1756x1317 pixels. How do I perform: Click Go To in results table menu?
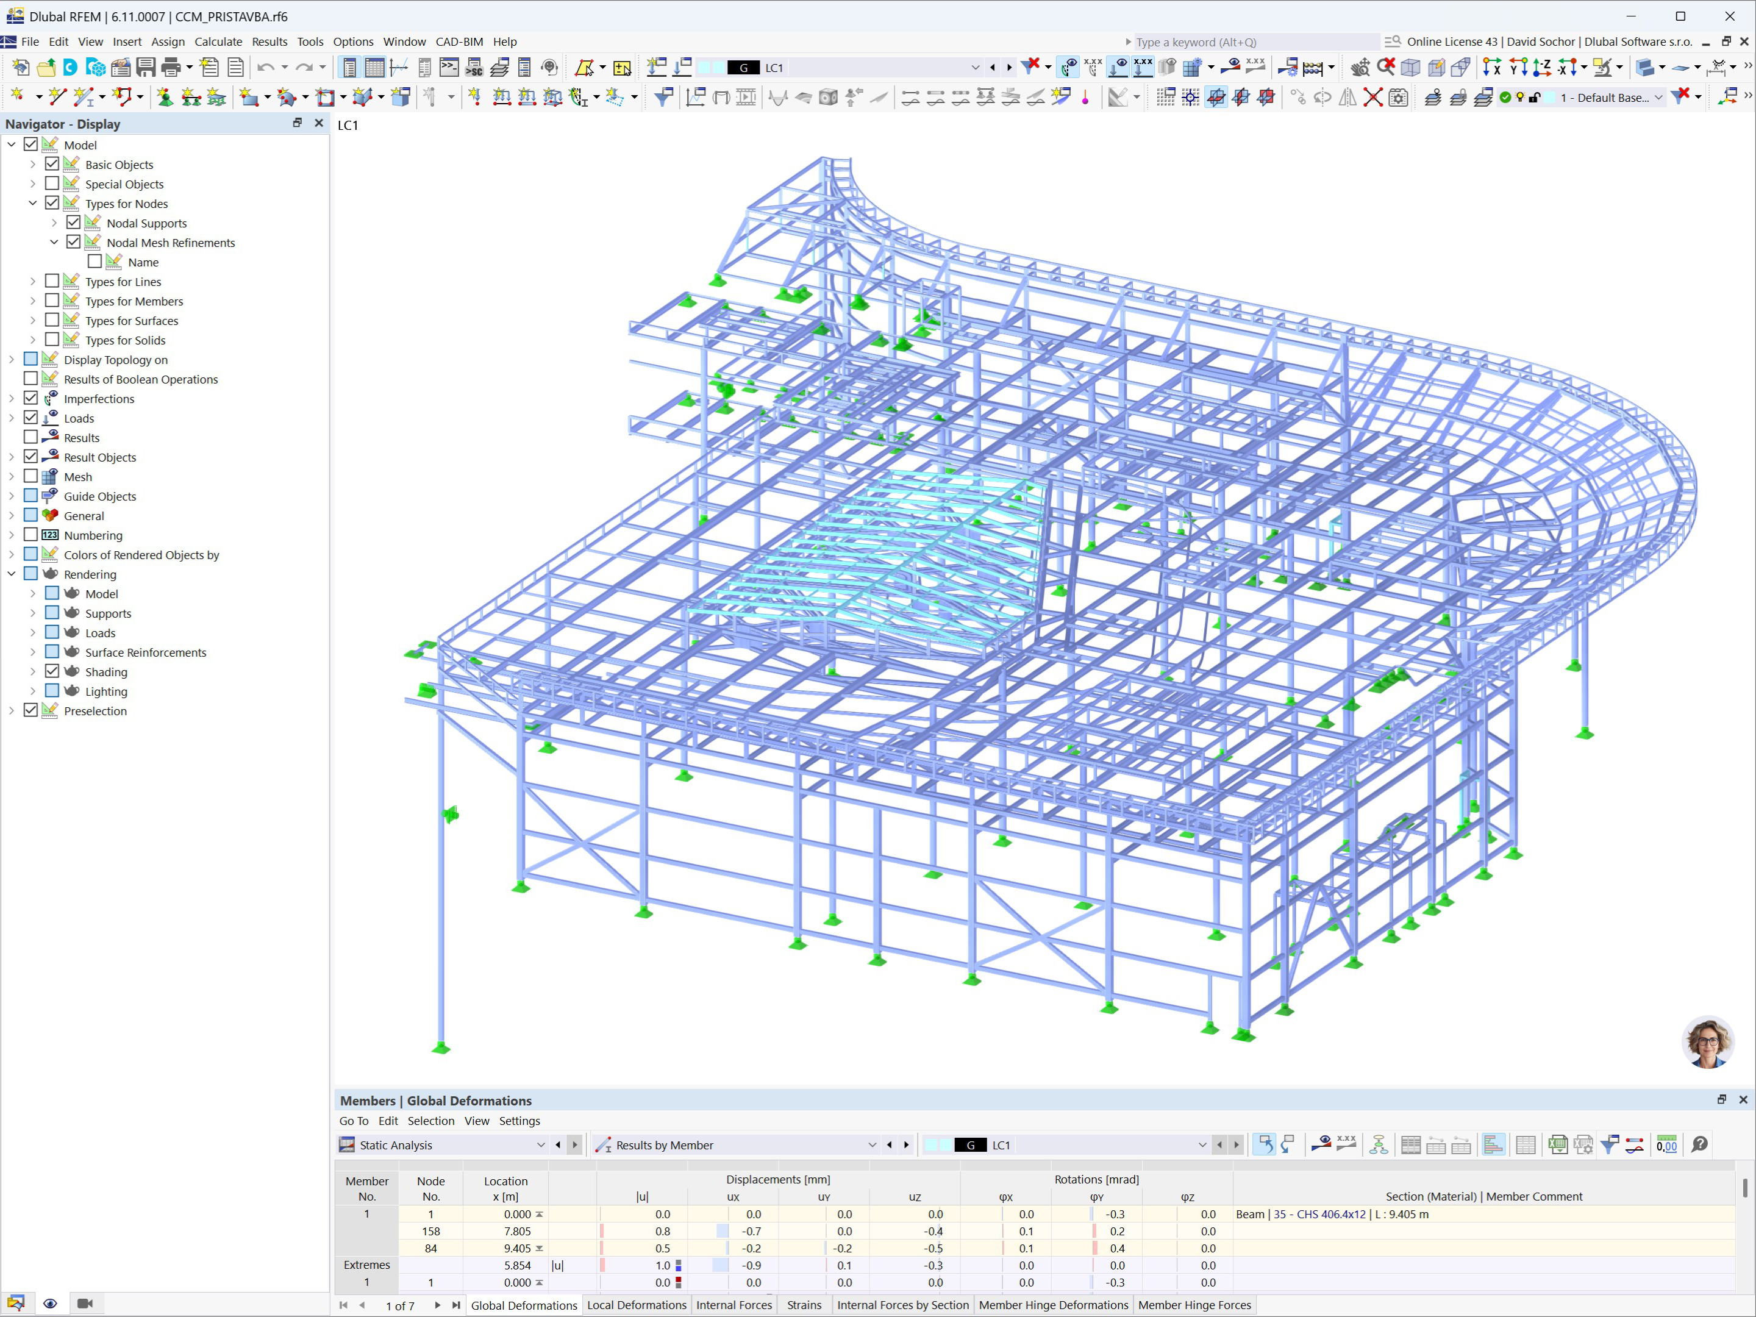353,1121
